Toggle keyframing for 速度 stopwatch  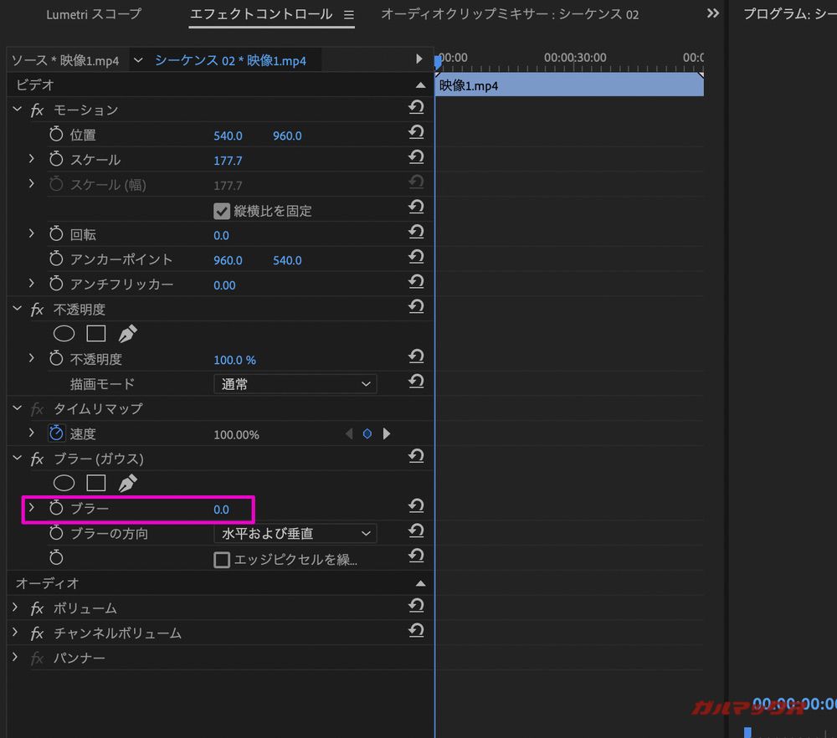tap(55, 433)
